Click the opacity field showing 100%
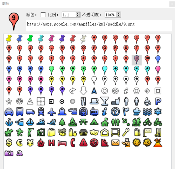The height and width of the screenshot is (169, 175). 111,15
